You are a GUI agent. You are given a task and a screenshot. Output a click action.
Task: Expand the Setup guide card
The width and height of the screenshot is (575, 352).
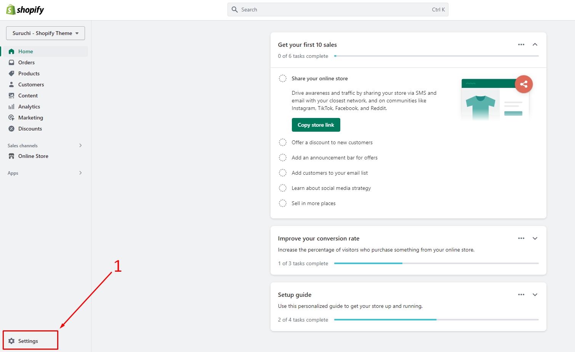(x=535, y=295)
